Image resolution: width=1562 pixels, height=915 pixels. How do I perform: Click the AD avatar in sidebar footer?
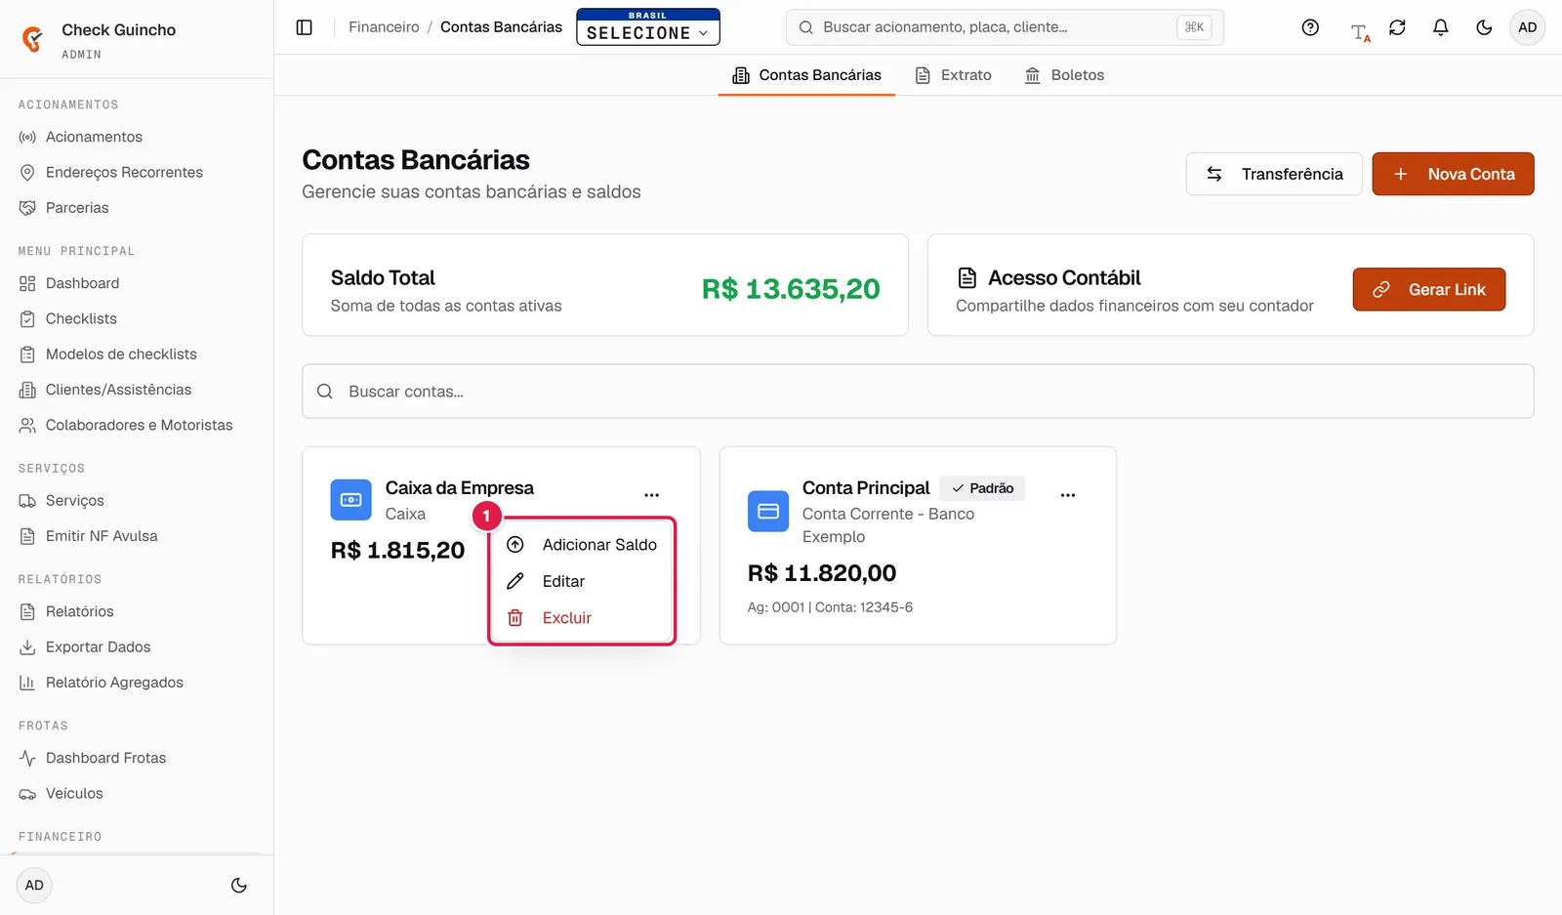(34, 886)
